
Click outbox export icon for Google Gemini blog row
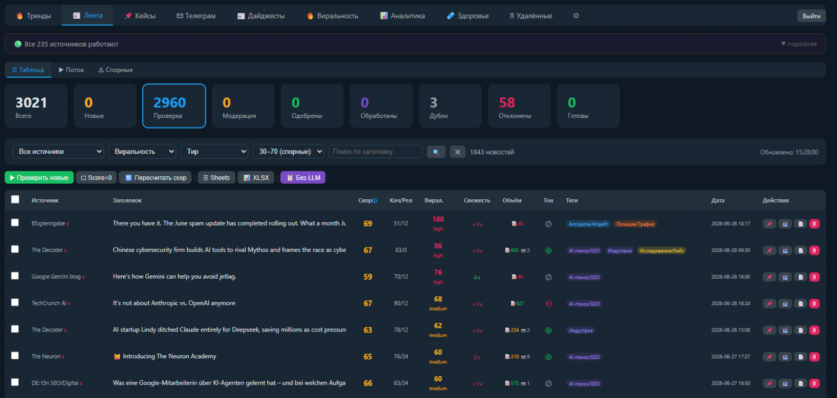point(784,277)
